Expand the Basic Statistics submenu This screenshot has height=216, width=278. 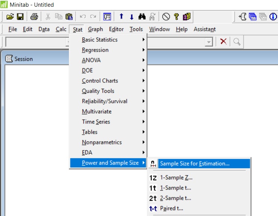pyautogui.click(x=108, y=40)
